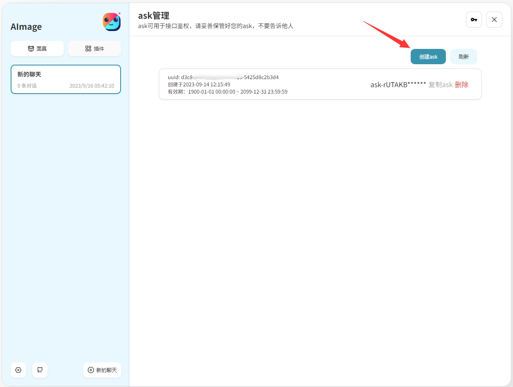Open the key management icon button

474,20
